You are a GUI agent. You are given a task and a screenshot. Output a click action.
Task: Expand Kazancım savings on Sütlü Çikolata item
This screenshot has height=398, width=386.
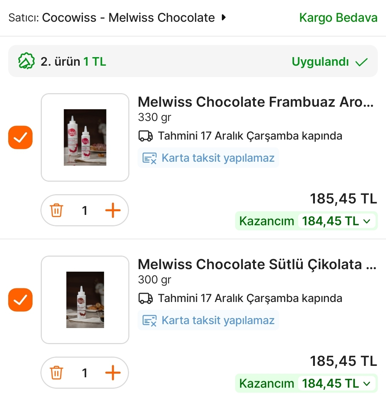click(x=367, y=384)
